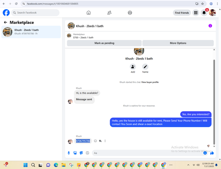The height and width of the screenshot is (169, 221).
Task: Send a thumbs-up like
Action: 212,153
